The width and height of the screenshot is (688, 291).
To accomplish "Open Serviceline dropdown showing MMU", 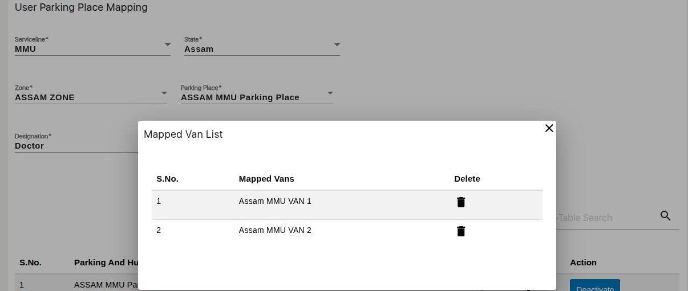I will click(x=86, y=49).
